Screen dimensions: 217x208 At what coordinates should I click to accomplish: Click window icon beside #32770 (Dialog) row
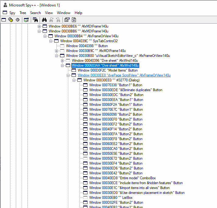pyautogui.click(x=80, y=80)
